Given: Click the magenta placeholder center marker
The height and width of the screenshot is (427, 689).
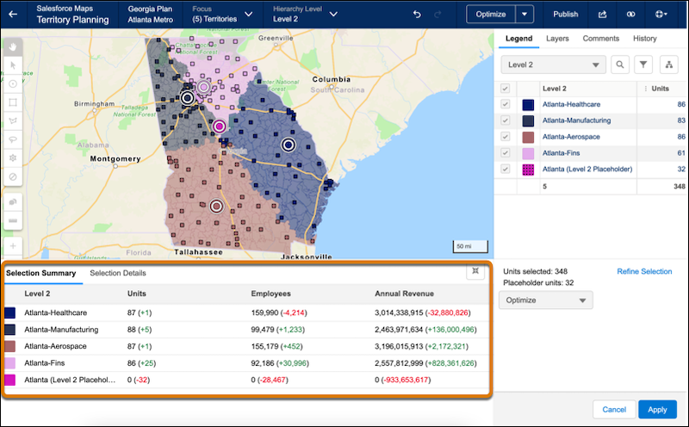Looking at the screenshot, I should 220,127.
